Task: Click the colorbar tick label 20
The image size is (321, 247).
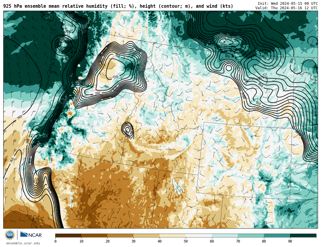Action: click(x=108, y=241)
